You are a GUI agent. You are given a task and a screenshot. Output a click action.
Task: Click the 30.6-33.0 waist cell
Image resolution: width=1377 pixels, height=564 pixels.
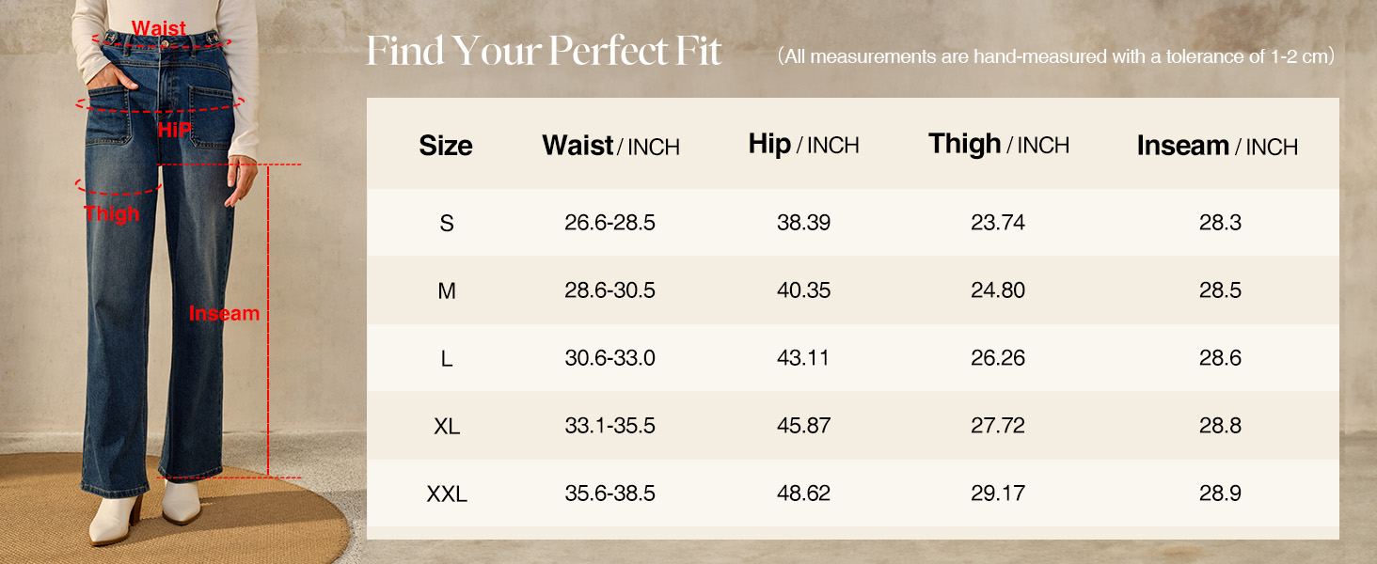[609, 358]
